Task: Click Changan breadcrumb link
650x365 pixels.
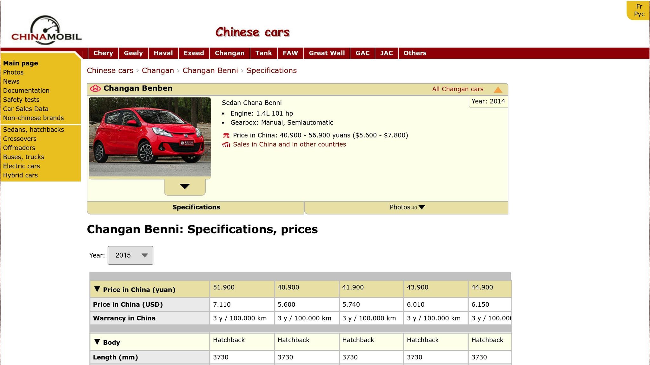Action: [158, 71]
